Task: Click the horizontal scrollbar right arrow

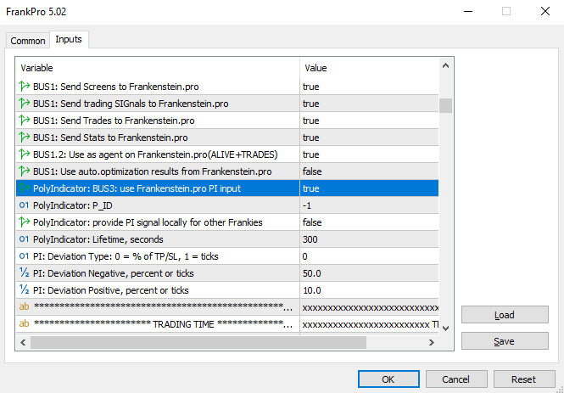Action: [x=432, y=342]
